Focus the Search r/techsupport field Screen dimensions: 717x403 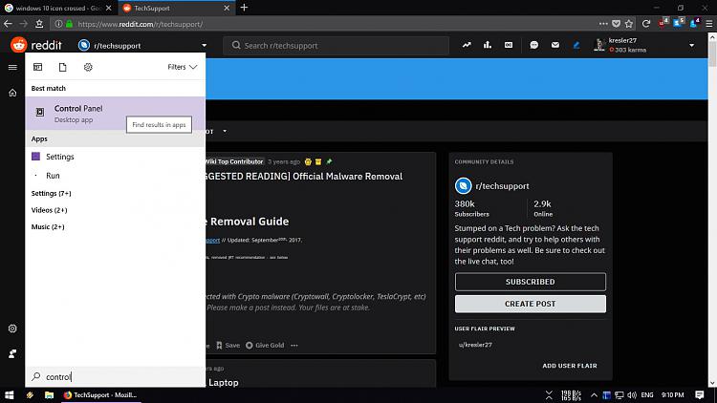click(336, 45)
